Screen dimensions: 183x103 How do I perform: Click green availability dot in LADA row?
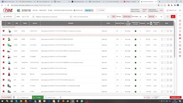click(136, 80)
